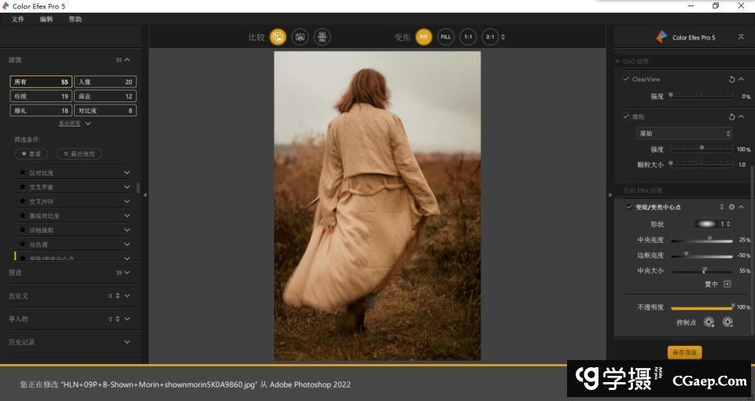Disable the 微粒 grain checkbox

pos(626,116)
